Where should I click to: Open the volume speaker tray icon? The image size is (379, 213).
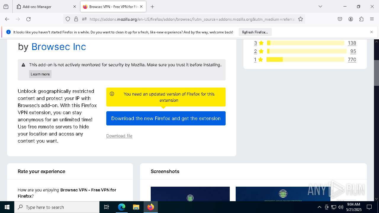pos(341,207)
